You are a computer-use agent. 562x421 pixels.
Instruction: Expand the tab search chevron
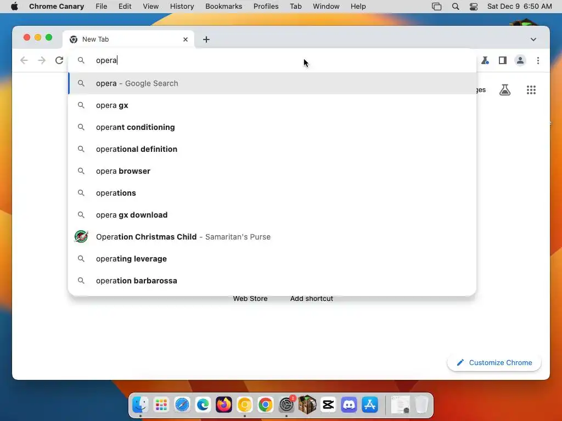click(533, 39)
